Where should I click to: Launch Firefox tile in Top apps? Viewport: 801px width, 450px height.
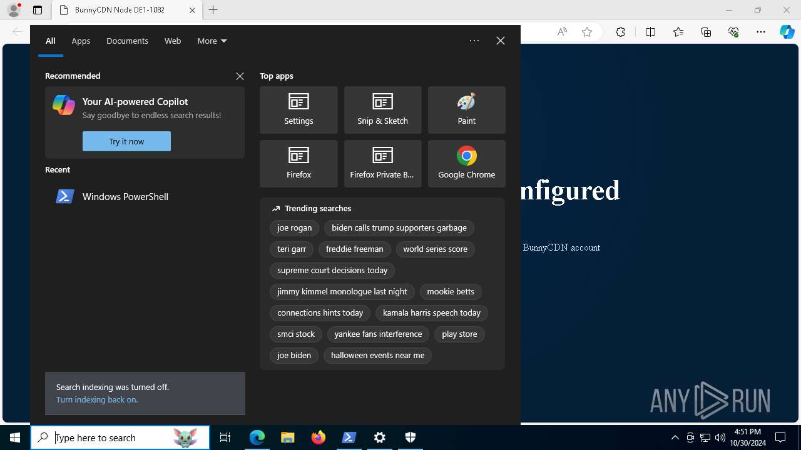(x=298, y=164)
